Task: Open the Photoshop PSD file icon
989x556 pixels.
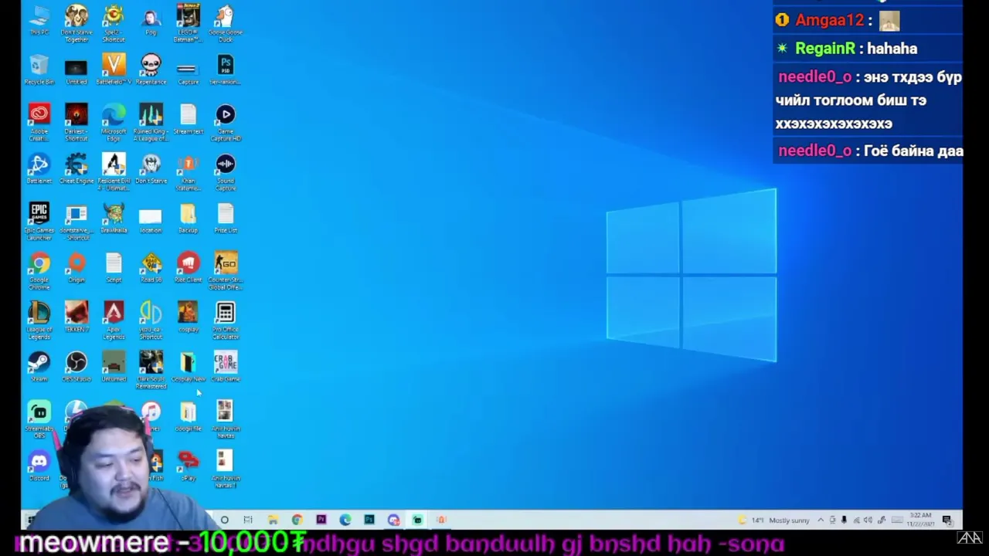Action: pyautogui.click(x=225, y=69)
